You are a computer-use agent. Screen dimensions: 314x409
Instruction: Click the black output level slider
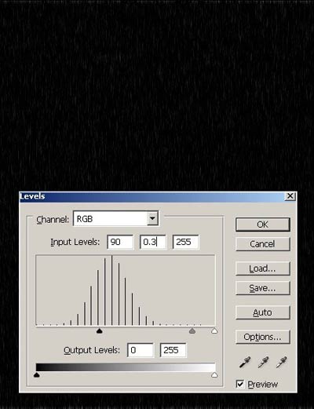(x=37, y=375)
